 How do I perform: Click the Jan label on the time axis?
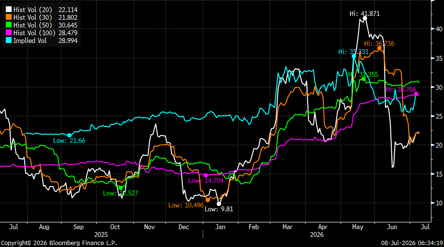point(220,227)
